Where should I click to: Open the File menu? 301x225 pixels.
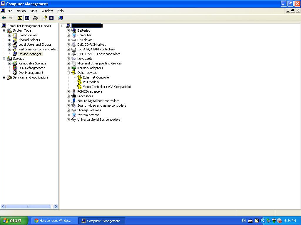tap(10, 11)
